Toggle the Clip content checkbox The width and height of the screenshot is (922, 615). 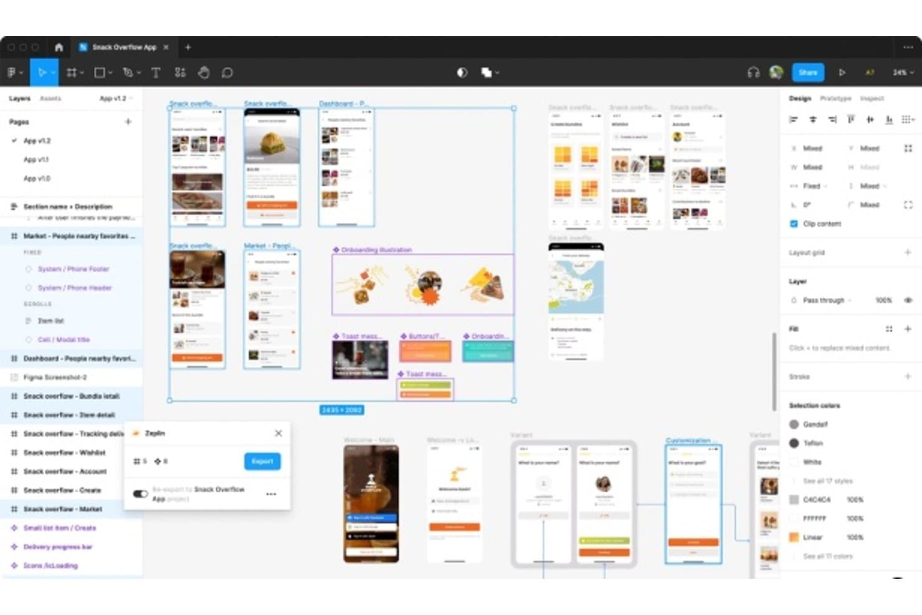pyautogui.click(x=794, y=224)
